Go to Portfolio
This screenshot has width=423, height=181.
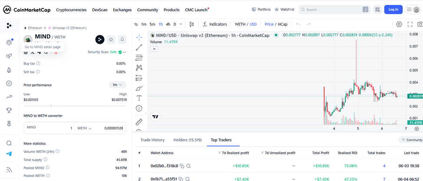point(261,10)
